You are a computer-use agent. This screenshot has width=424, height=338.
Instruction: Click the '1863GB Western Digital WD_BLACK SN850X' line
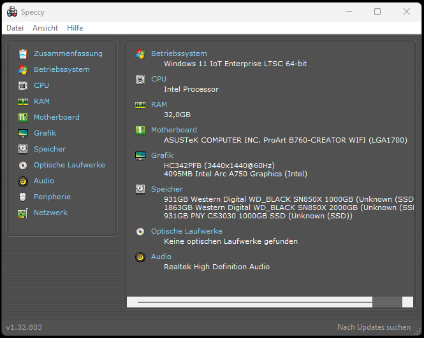click(289, 208)
